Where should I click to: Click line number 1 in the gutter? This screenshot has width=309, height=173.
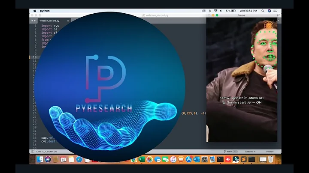(36, 26)
